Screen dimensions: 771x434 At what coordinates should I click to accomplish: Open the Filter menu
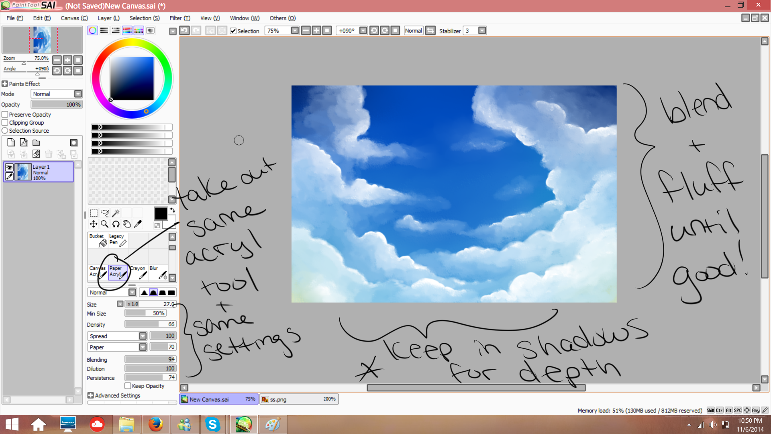pos(179,18)
